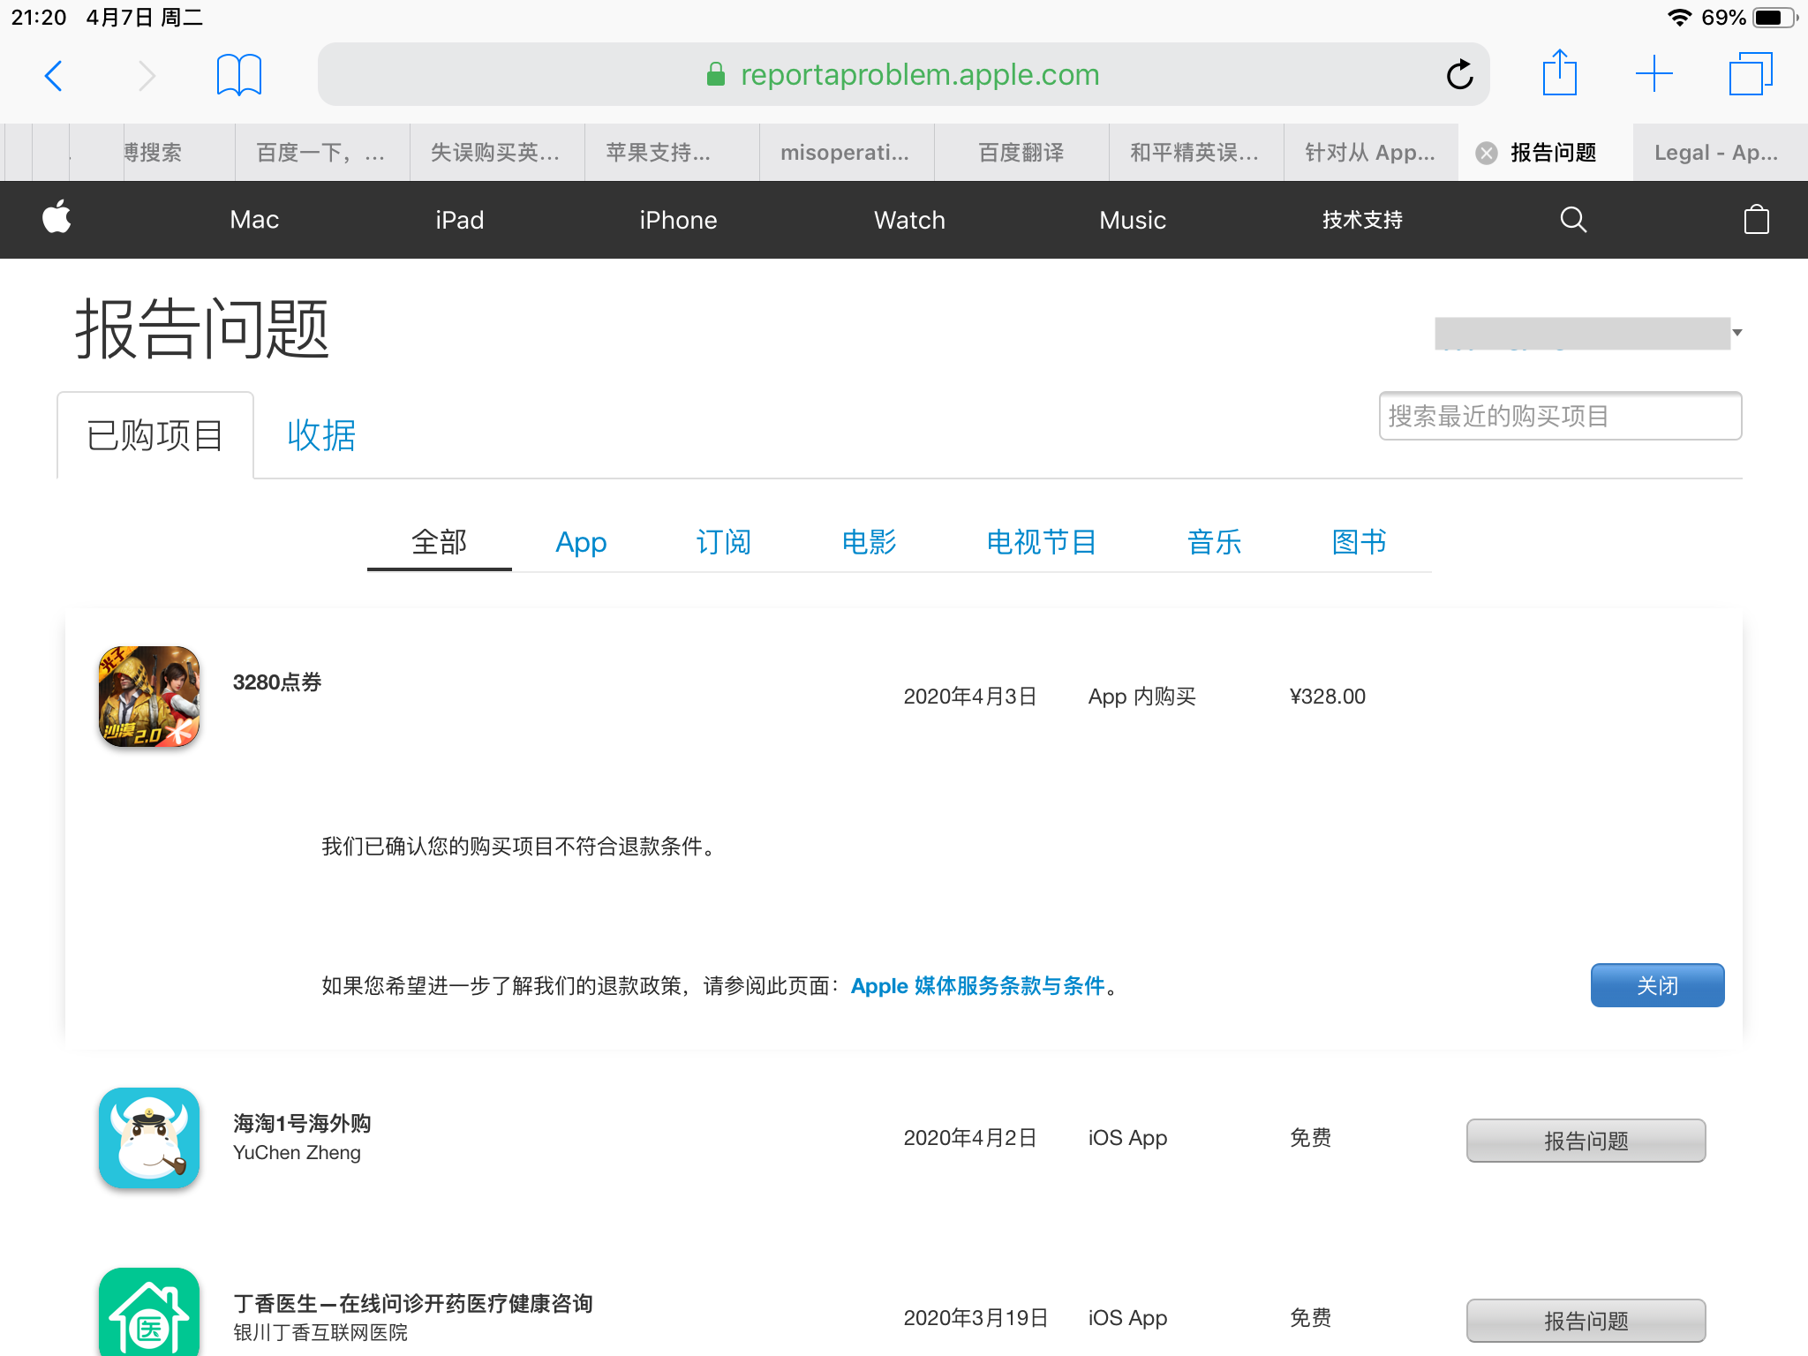Click the Apple logo in navigation bar
Viewport: 1808px width, 1356px height.
56,218
